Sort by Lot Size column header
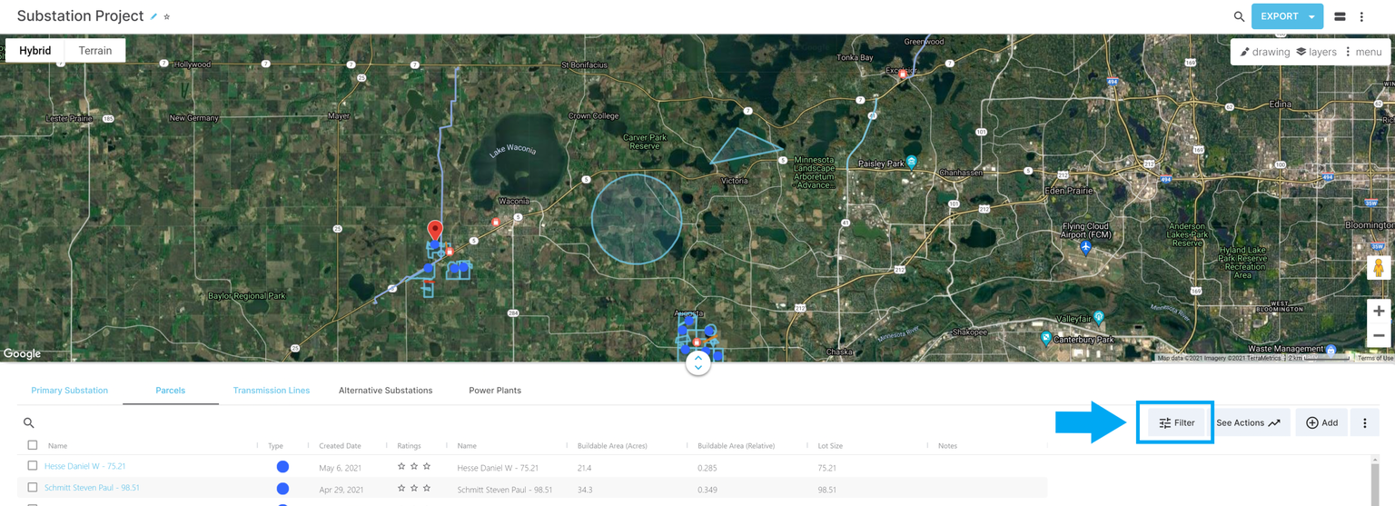 coord(830,446)
